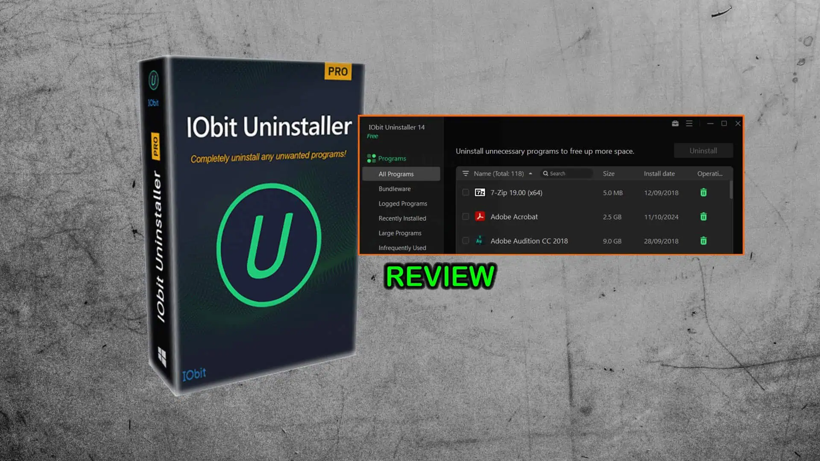Select the Large Programs tab
Screen dimensions: 820x461
click(400, 233)
